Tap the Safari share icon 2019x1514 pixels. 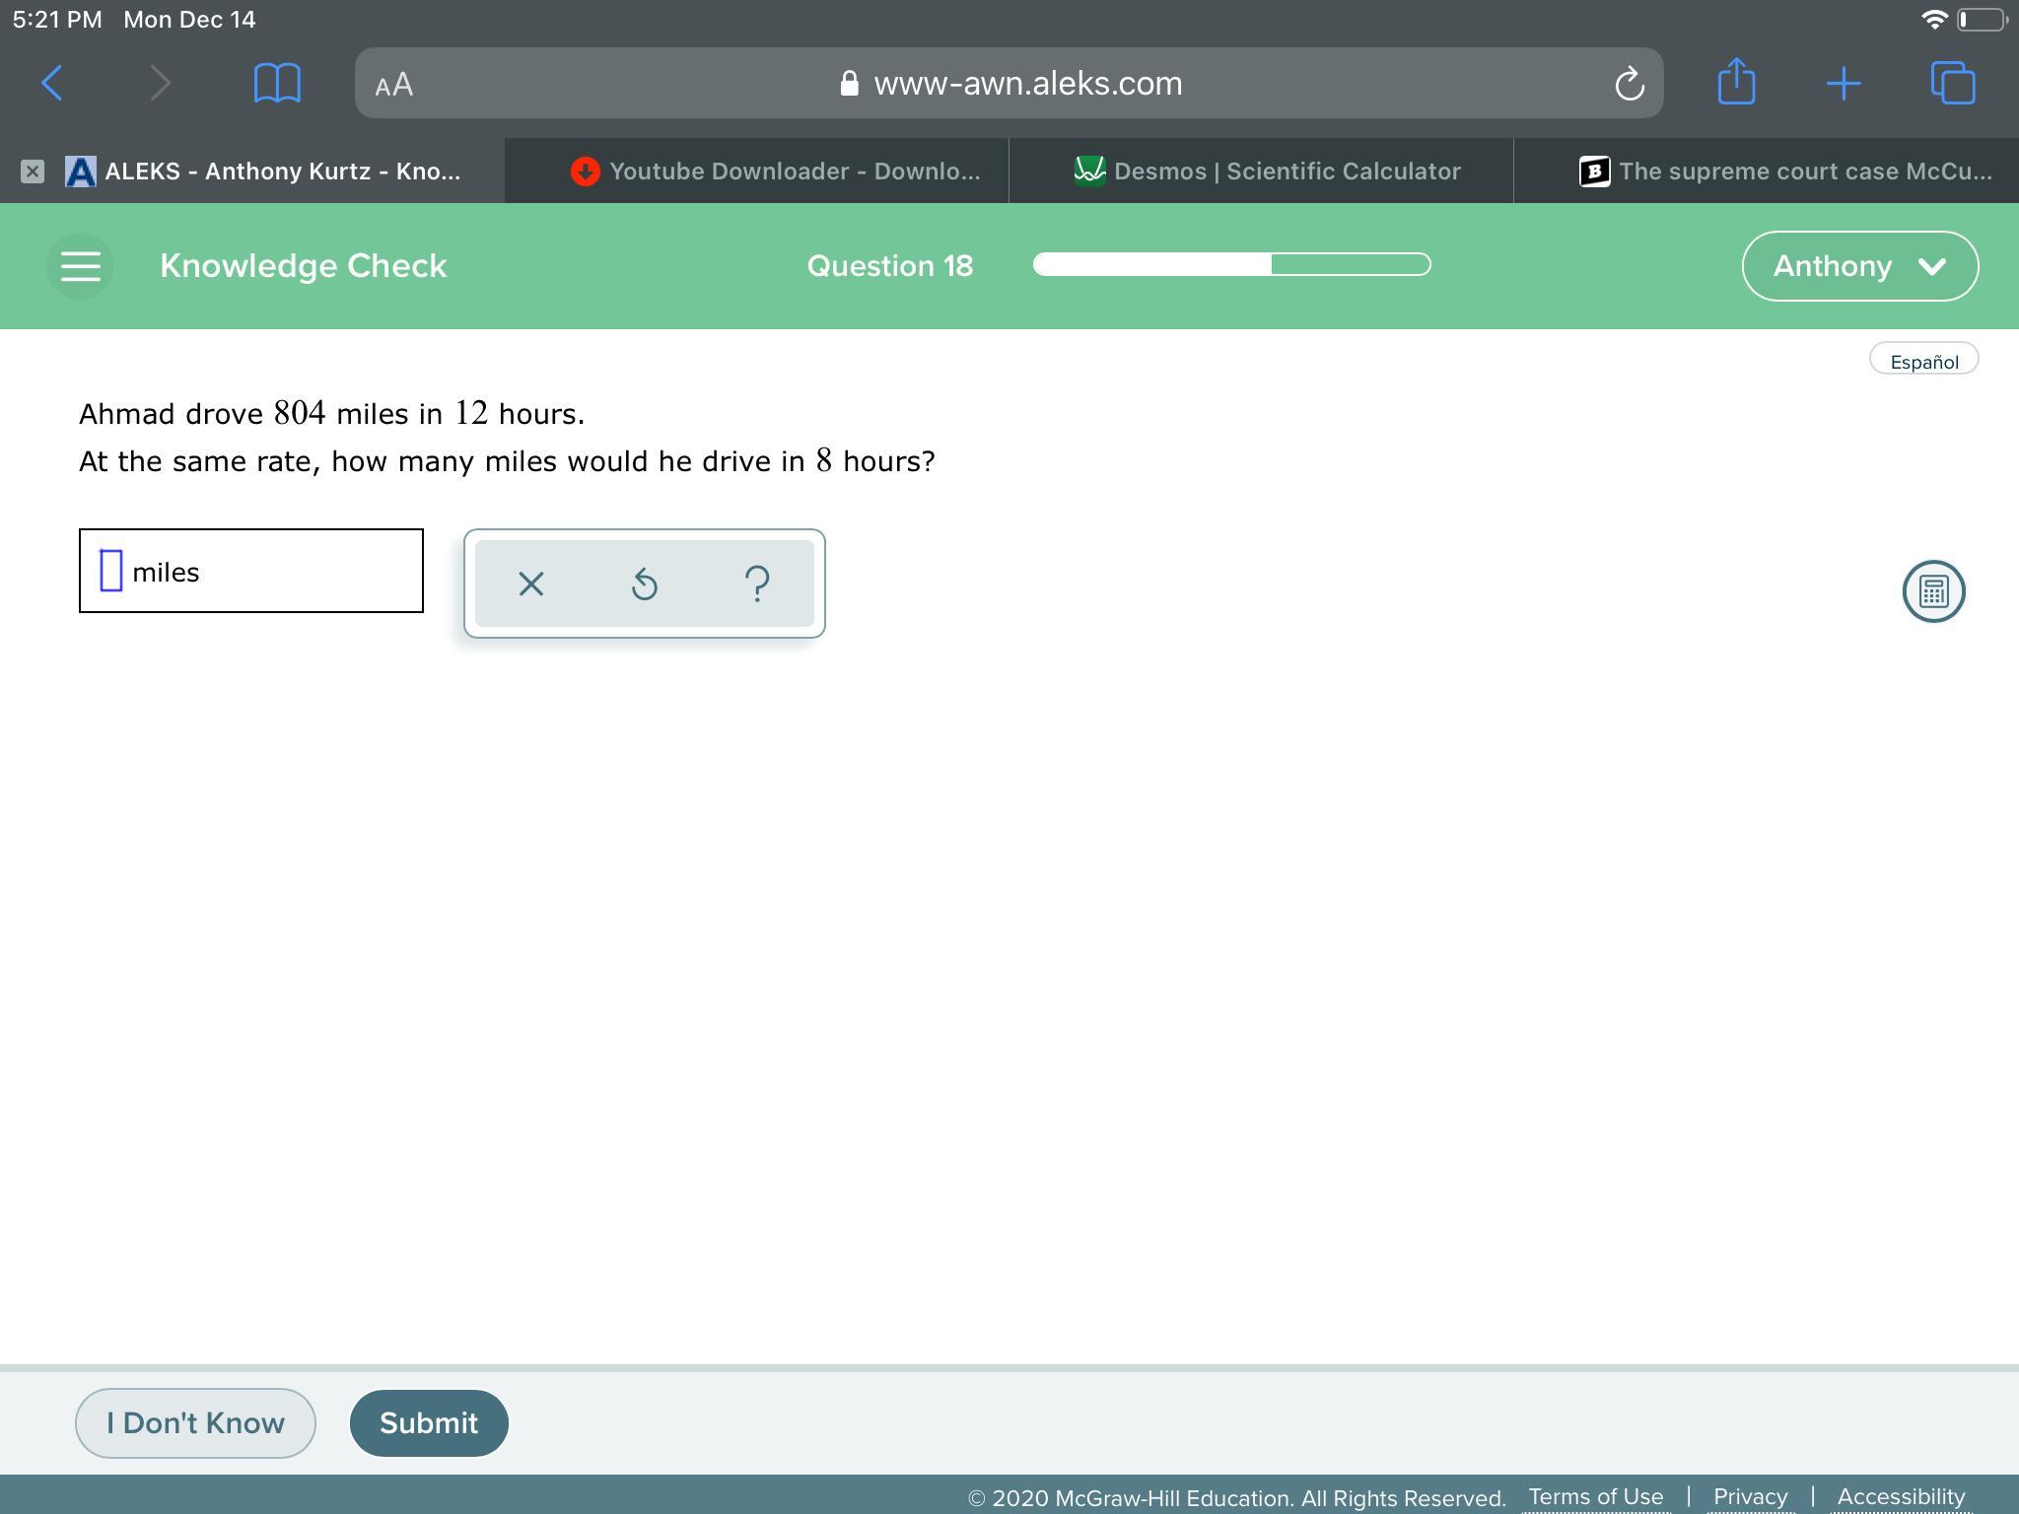[1736, 82]
